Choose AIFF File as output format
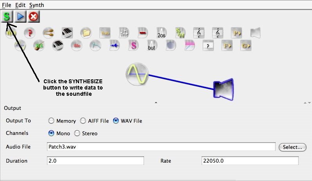The width and height of the screenshot is (312, 181). pyautogui.click(x=83, y=121)
